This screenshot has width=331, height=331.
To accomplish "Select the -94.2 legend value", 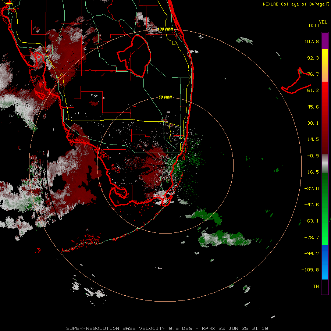I will (312, 254).
